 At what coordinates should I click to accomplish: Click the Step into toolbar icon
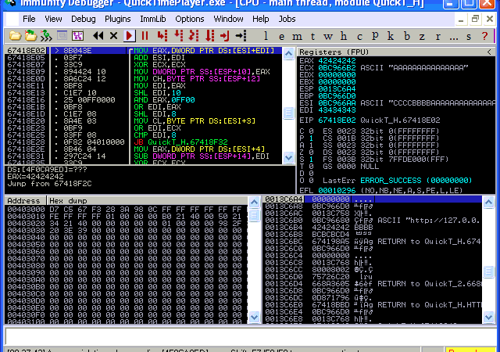tap(162, 35)
